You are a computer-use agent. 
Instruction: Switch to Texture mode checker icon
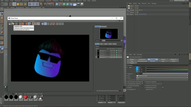coord(2,18)
